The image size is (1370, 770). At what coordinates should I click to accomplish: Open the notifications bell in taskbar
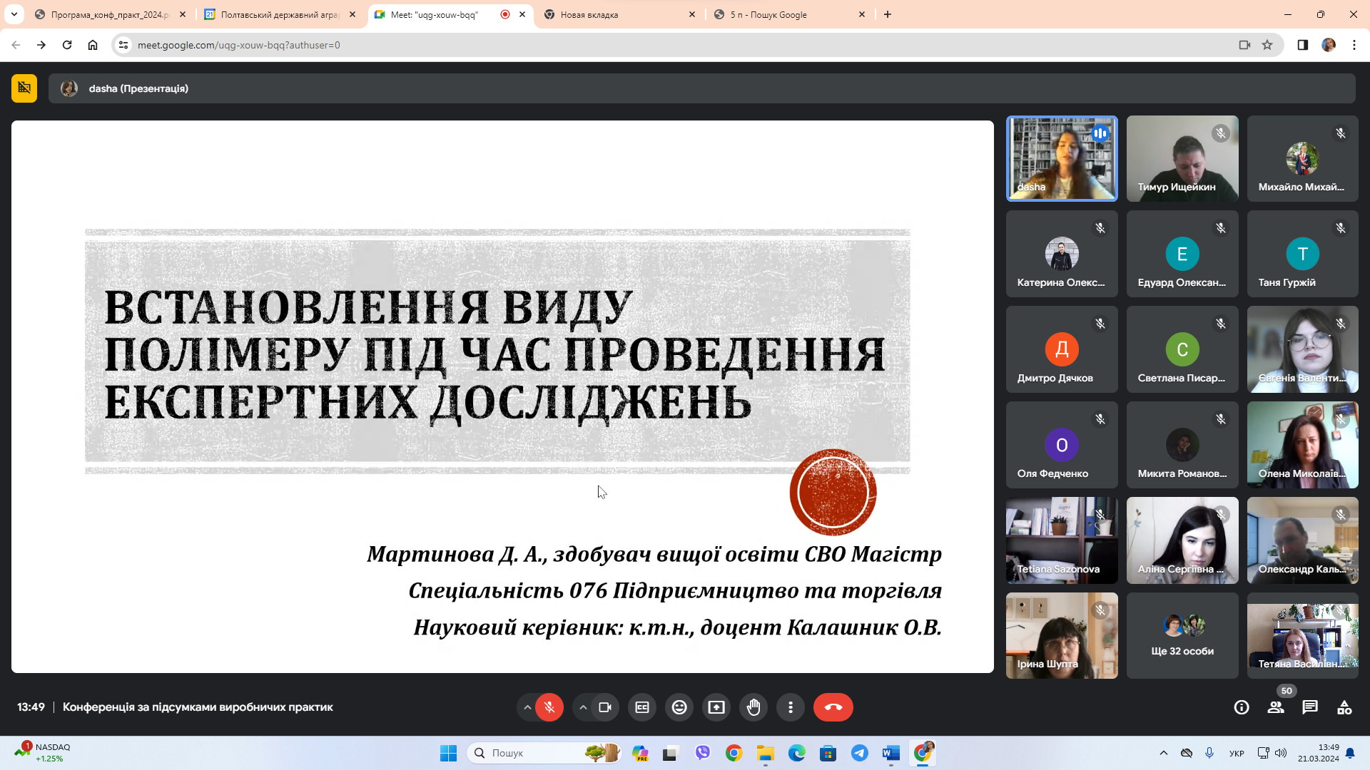pyautogui.click(x=1350, y=753)
